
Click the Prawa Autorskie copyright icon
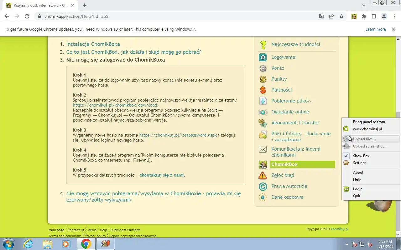point(263,187)
